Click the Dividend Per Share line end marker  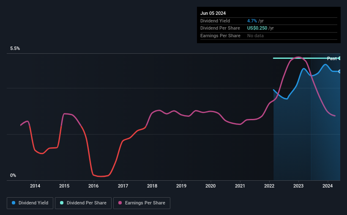pos(340,58)
